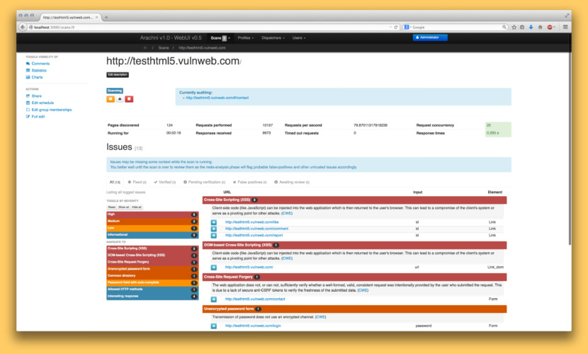Click Hide all severity button
Image resolution: width=588 pixels, height=354 pixels.
137,207
